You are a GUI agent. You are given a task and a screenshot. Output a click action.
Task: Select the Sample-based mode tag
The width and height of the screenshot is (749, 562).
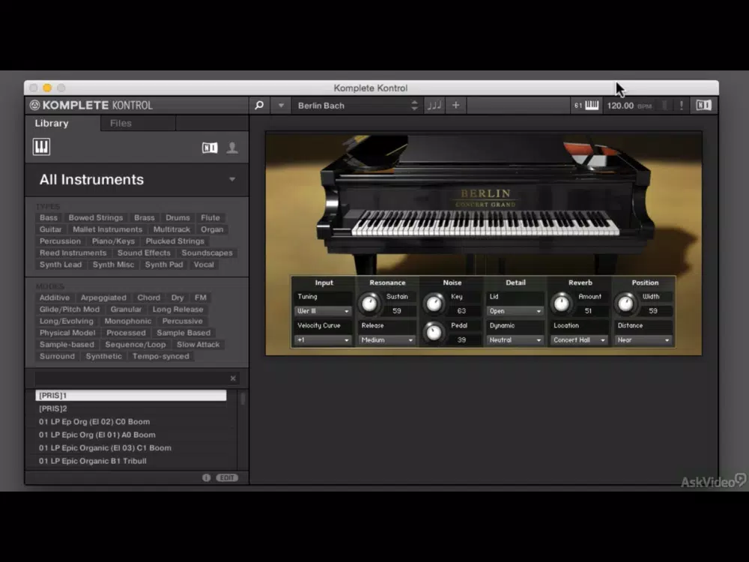pyautogui.click(x=67, y=345)
